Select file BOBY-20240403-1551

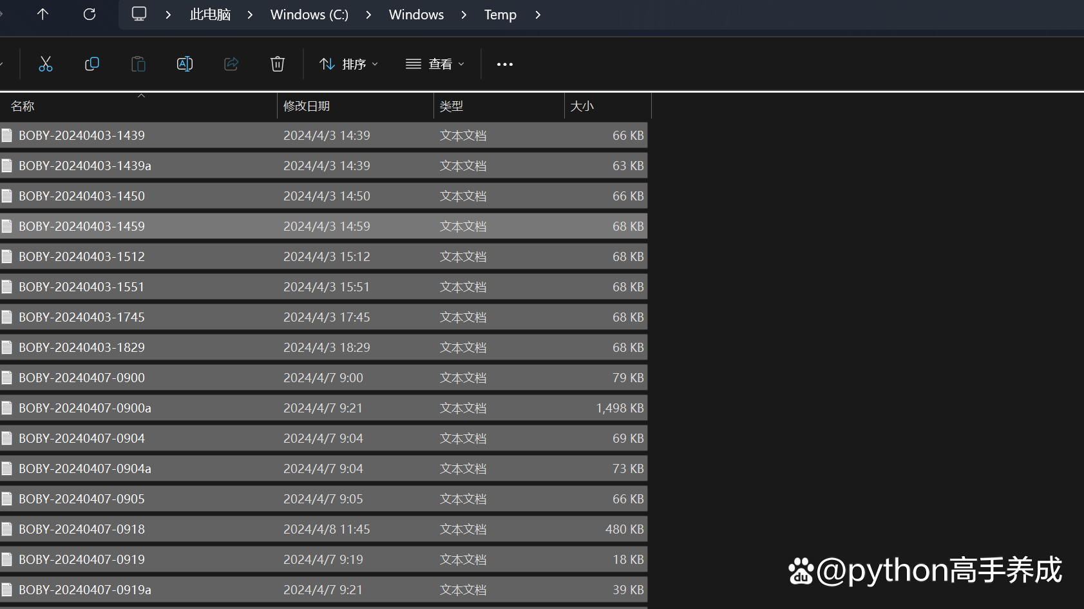(323, 287)
